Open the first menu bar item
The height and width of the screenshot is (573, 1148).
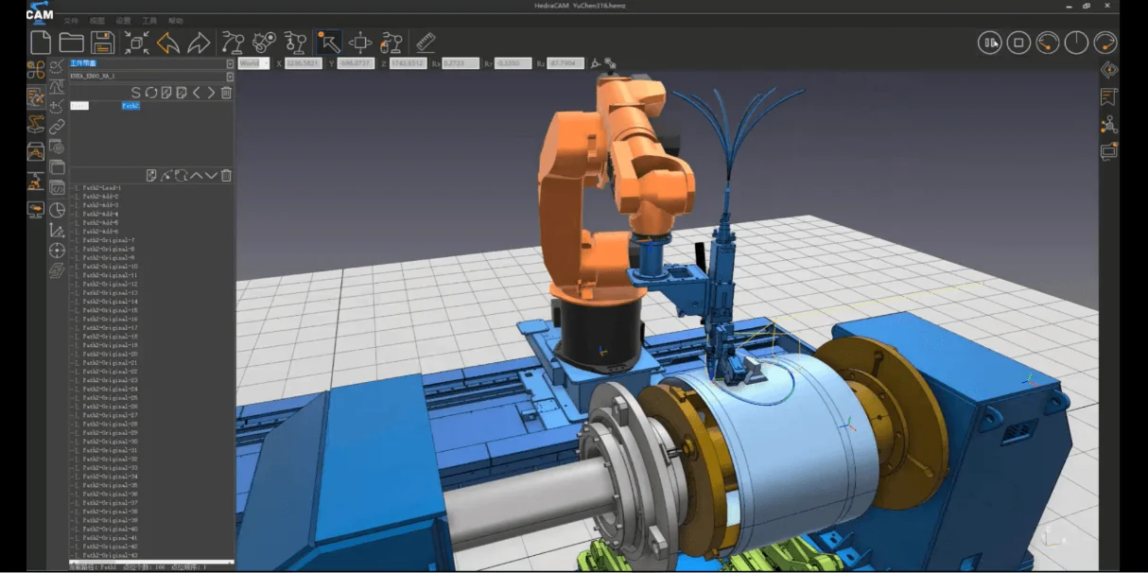tap(71, 20)
